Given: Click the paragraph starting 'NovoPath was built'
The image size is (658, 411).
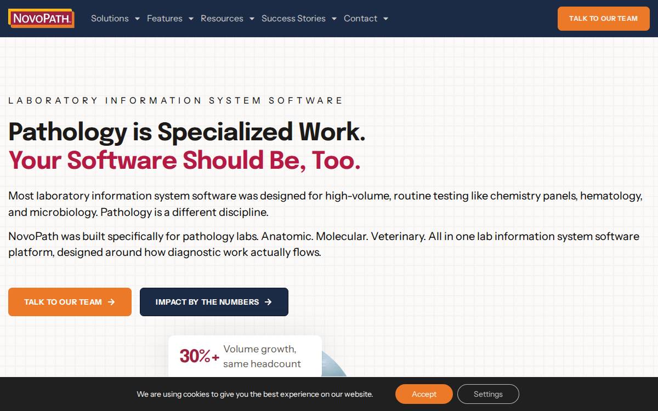Looking at the screenshot, I should point(324,244).
